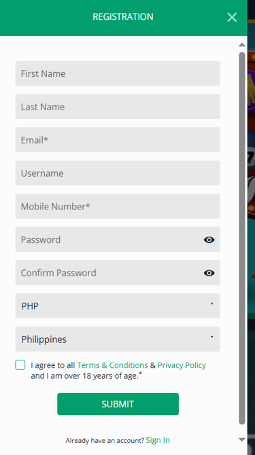Close the Registration dialog with X icon
This screenshot has width=255, height=455.
[x=232, y=18]
